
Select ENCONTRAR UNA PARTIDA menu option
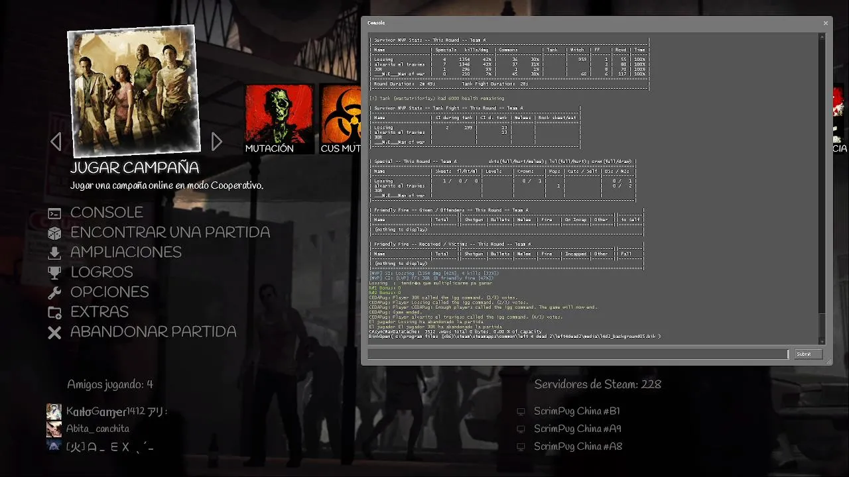pos(170,233)
